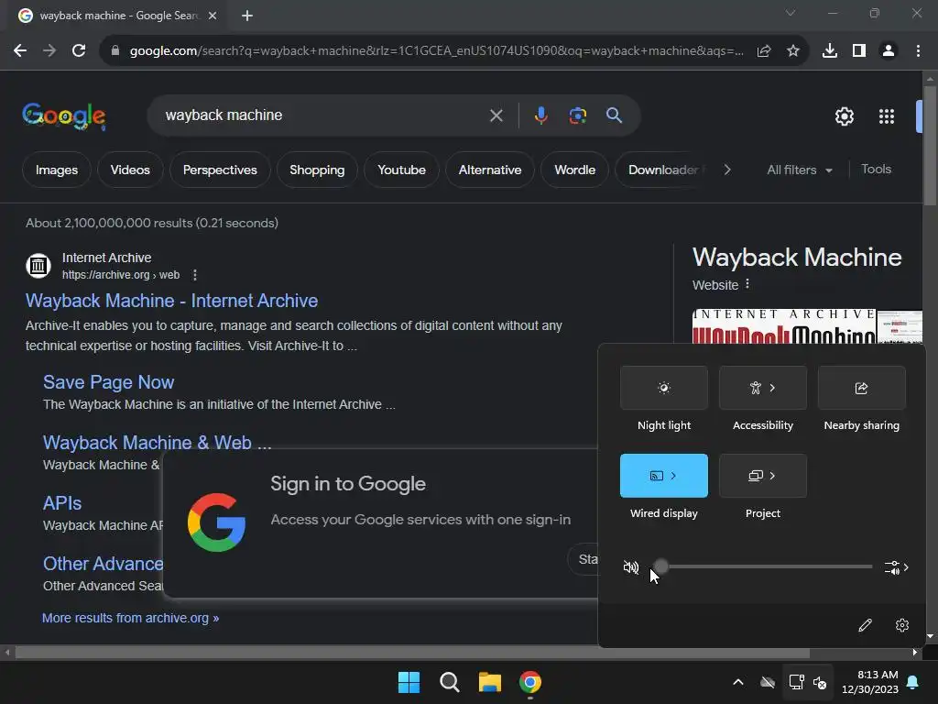Mute volume using speaker icon
This screenshot has width=938, height=704.
tap(631, 566)
